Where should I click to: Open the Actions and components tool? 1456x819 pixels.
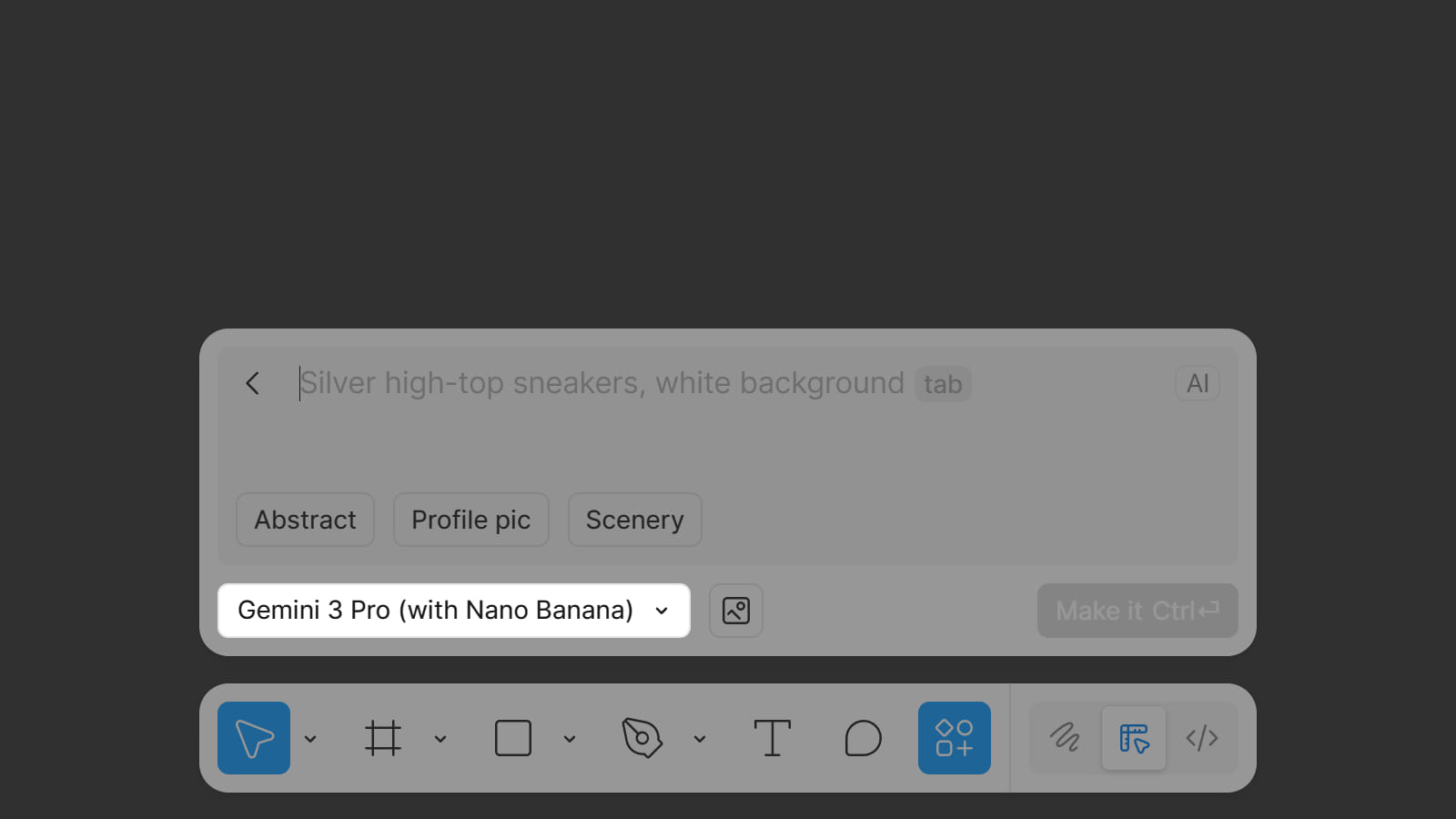(954, 738)
